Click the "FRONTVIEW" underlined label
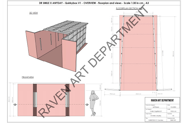 click(x=28, y=77)
